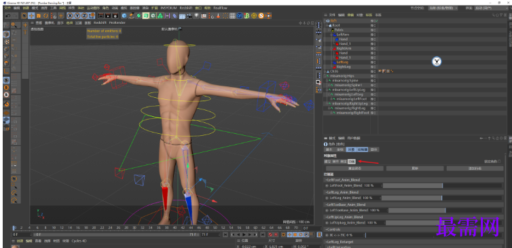The width and height of the screenshot is (512, 248).
Task: Toggle the Y axis lock icon
Action: tap(77, 16)
